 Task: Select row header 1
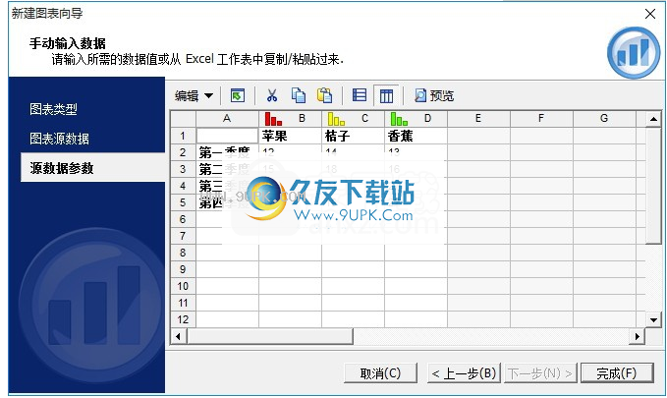coord(183,136)
